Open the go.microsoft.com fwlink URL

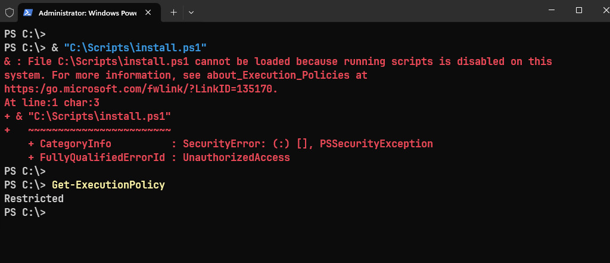(141, 89)
